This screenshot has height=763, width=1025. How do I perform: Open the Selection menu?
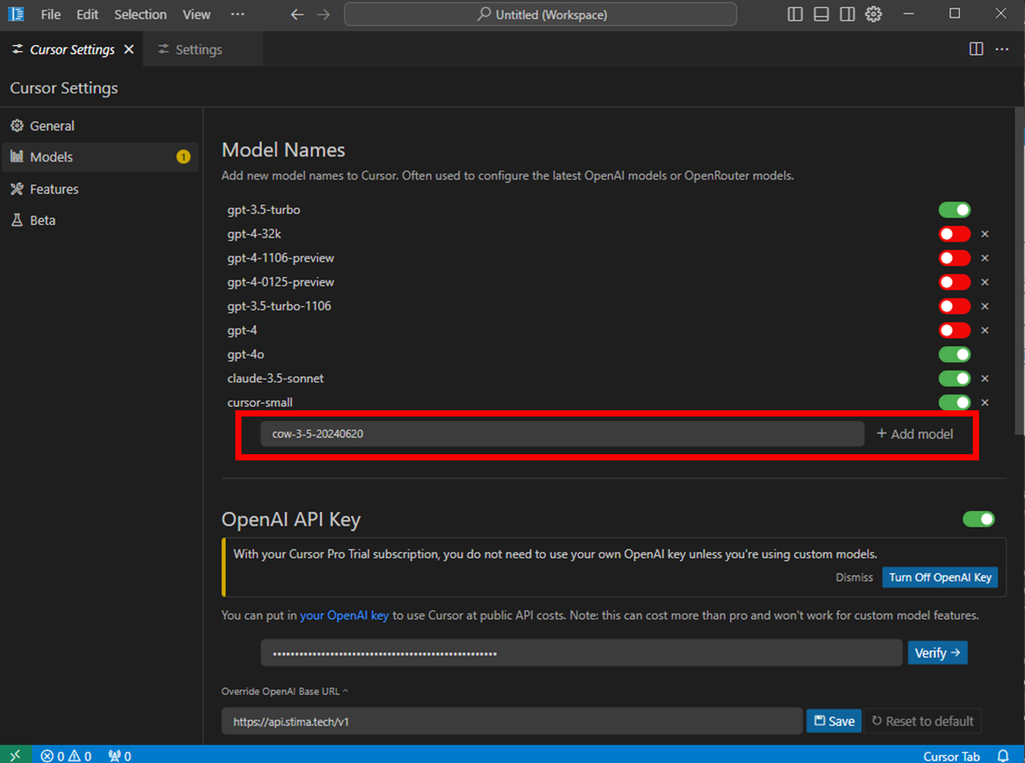pyautogui.click(x=140, y=14)
